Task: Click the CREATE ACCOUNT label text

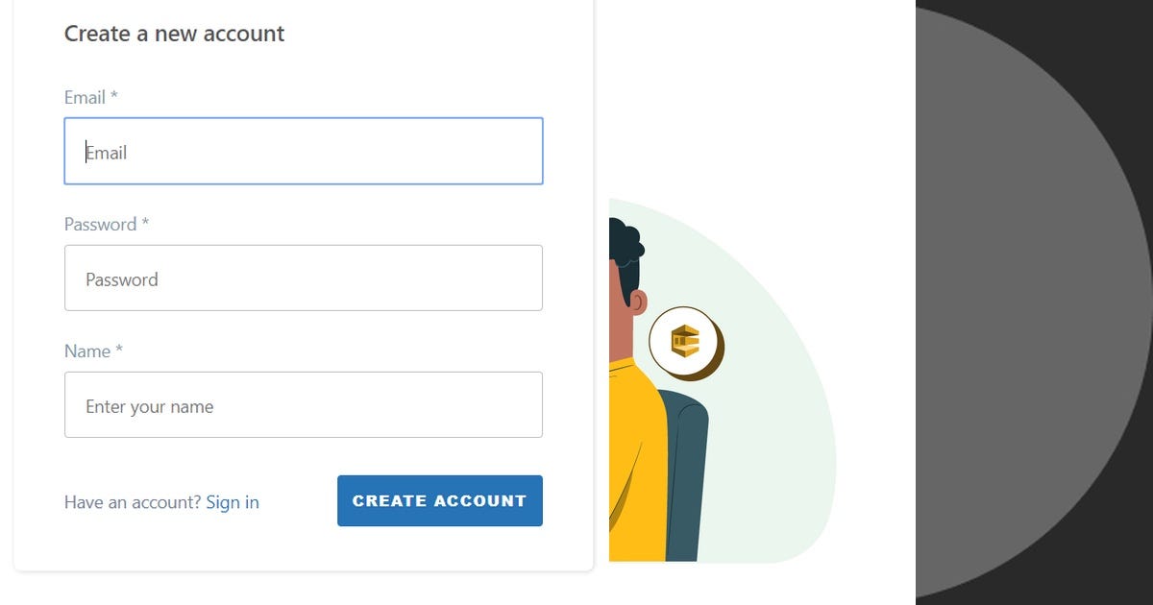Action: click(439, 500)
